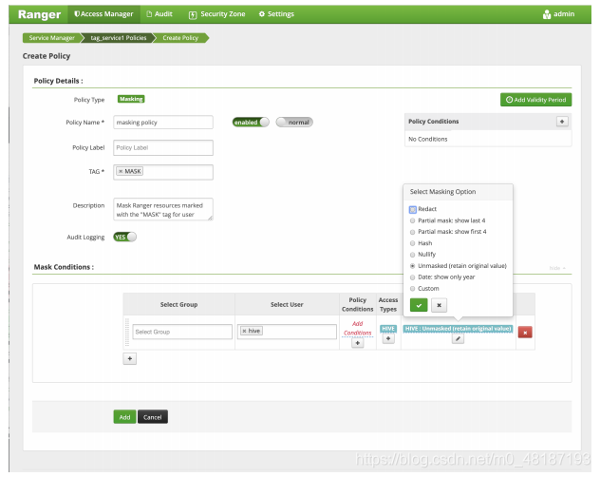The image size is (600, 477).
Task: Click the Masking policy type badge
Action: (131, 99)
